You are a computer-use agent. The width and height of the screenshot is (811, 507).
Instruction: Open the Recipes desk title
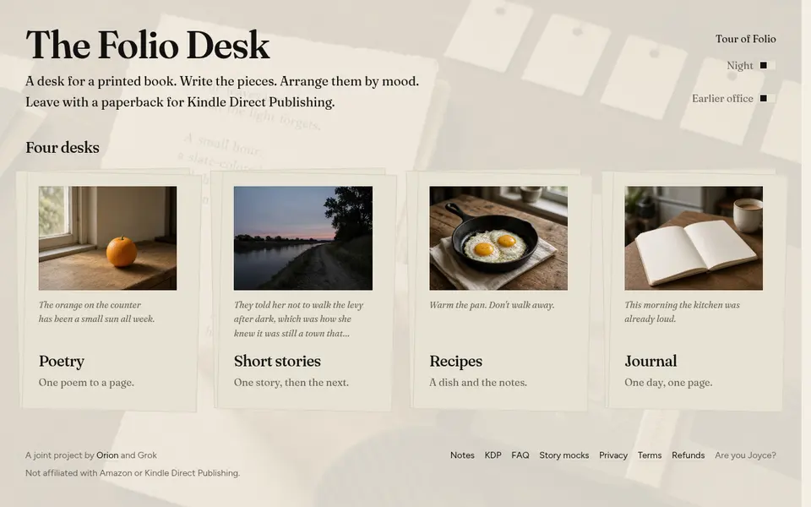[x=455, y=361]
